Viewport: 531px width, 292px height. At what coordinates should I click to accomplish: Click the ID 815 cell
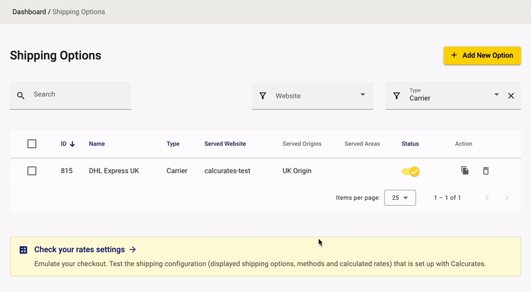pyautogui.click(x=67, y=171)
